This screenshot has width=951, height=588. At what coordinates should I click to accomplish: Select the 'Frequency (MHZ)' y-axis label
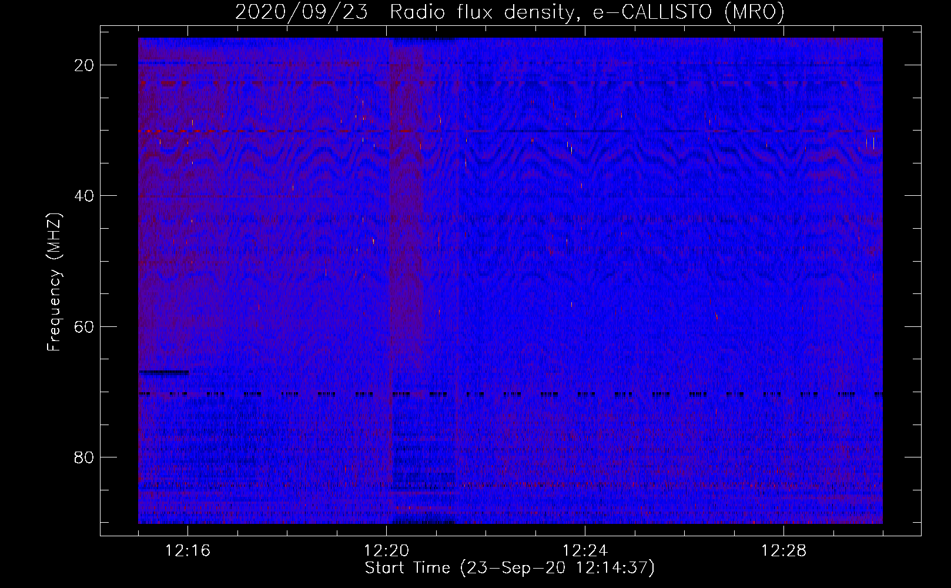(54, 282)
